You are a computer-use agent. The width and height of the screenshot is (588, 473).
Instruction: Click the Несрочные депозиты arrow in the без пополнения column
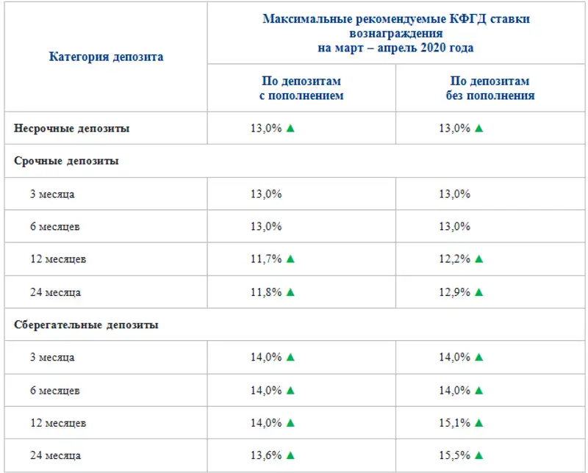point(478,128)
